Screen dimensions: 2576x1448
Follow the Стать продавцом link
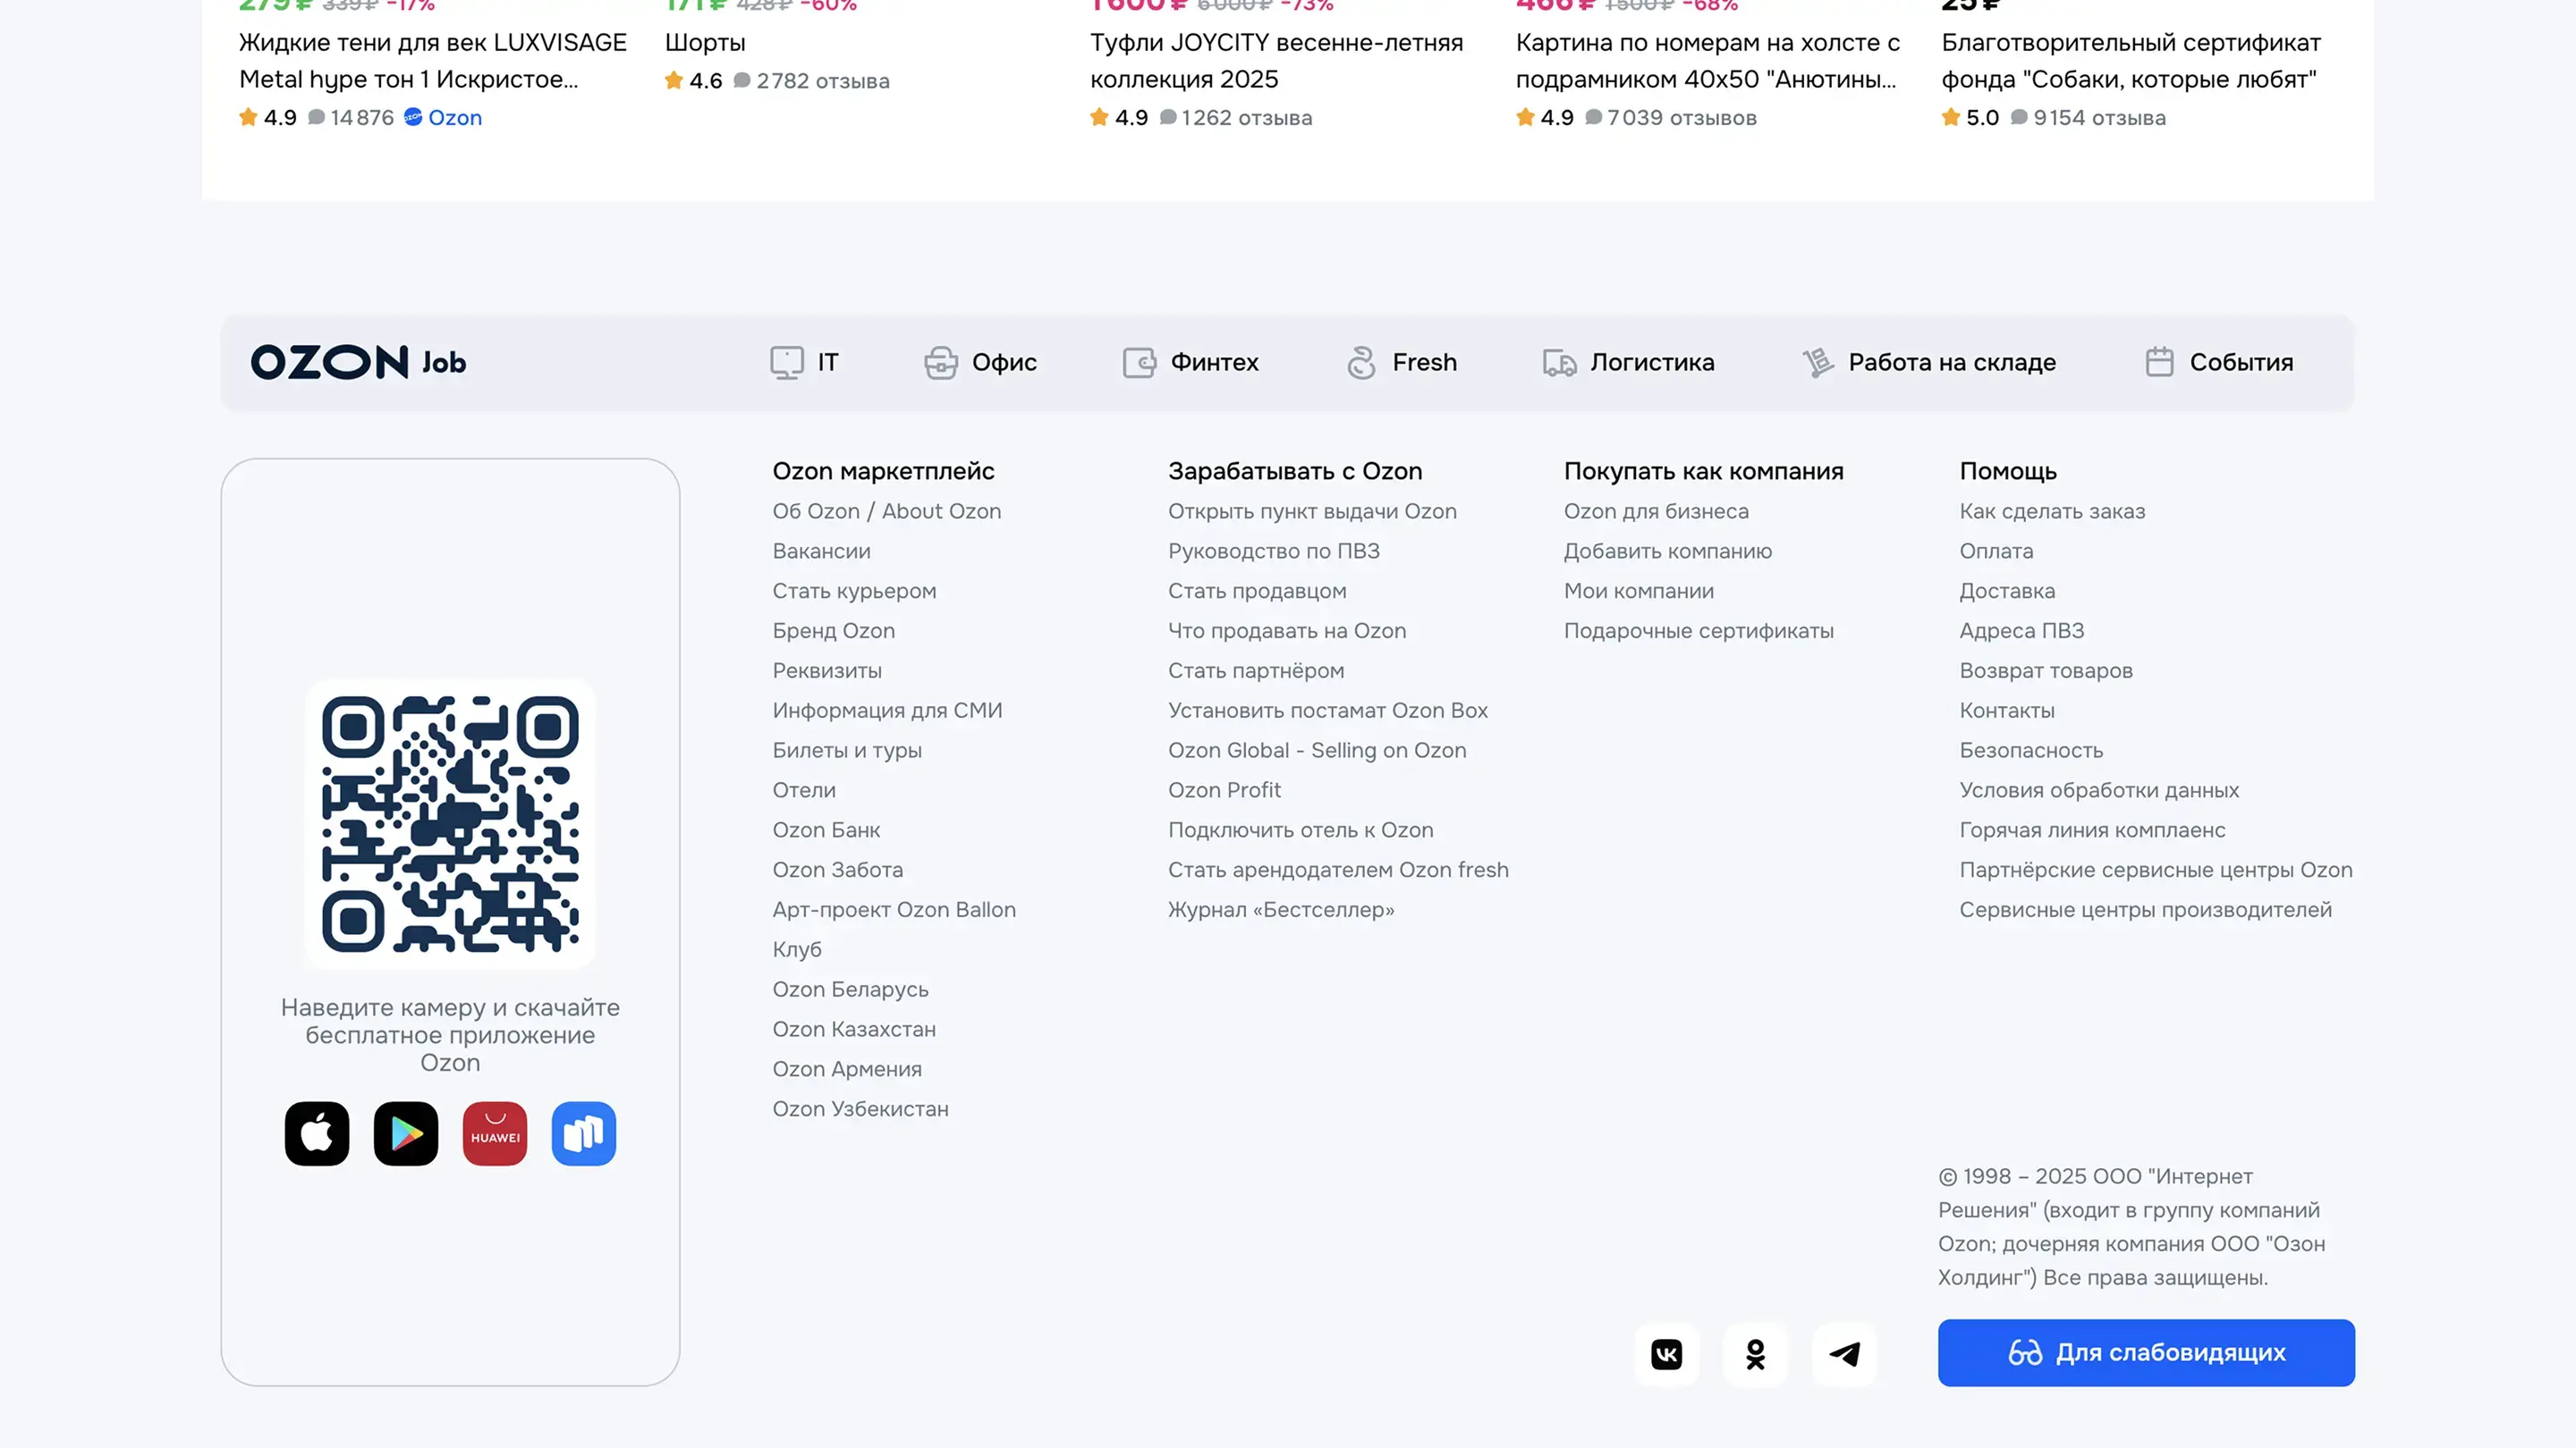1257,591
